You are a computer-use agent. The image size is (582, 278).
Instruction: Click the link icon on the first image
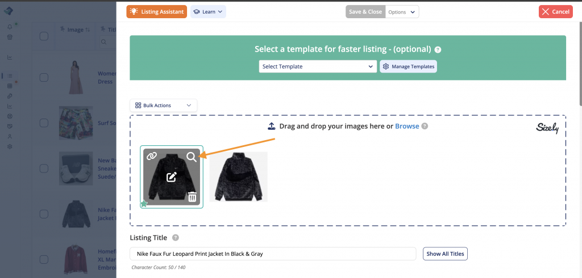click(x=152, y=157)
